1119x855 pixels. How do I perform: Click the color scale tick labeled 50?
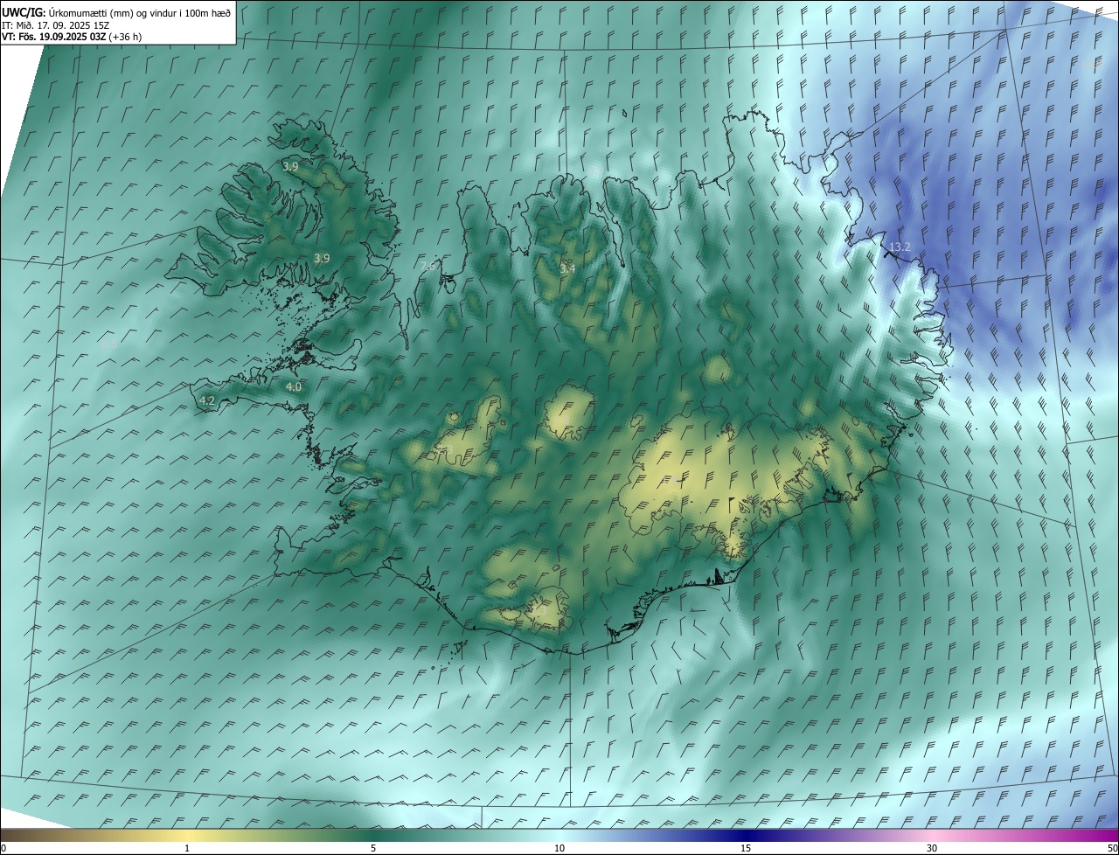click(x=1112, y=848)
